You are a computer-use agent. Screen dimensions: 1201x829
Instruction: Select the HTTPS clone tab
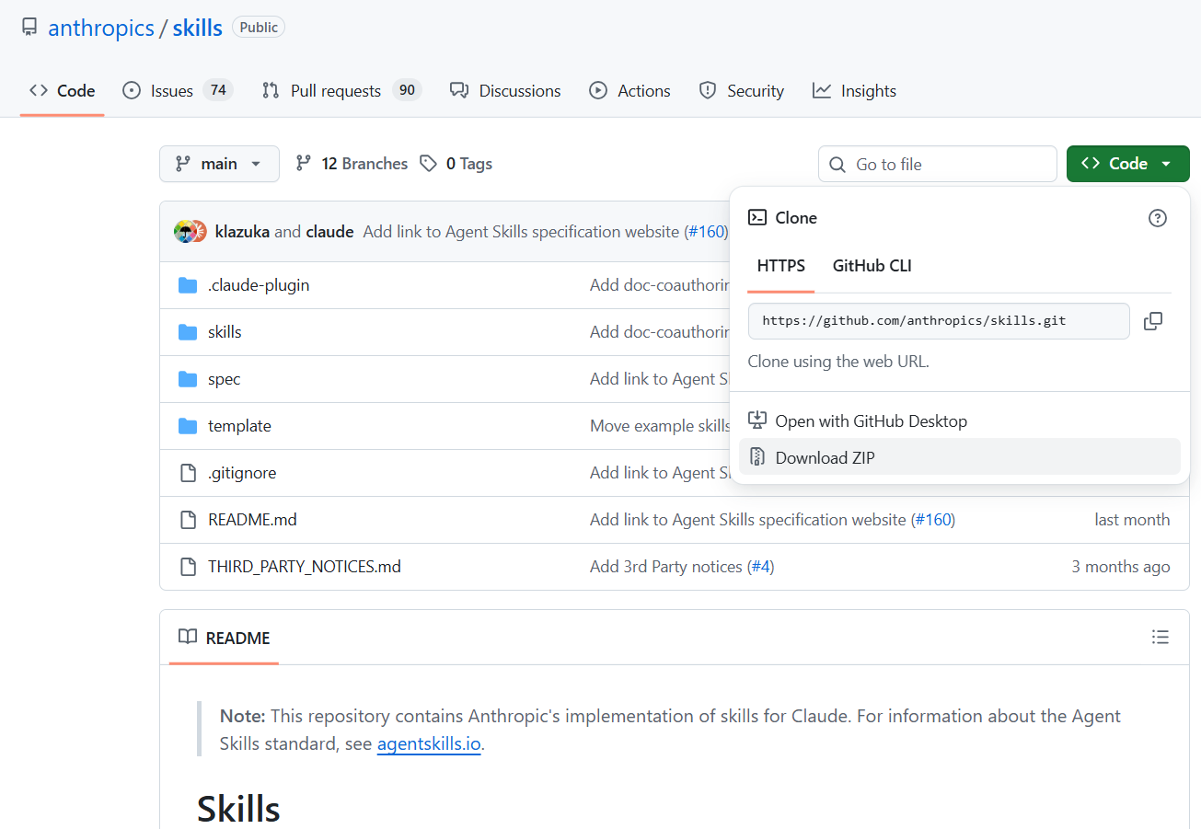click(x=780, y=266)
